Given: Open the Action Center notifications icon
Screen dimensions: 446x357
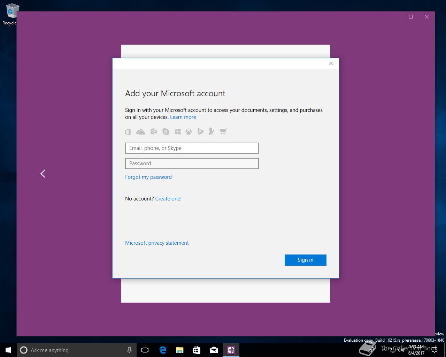Looking at the screenshot, I should coord(434,350).
